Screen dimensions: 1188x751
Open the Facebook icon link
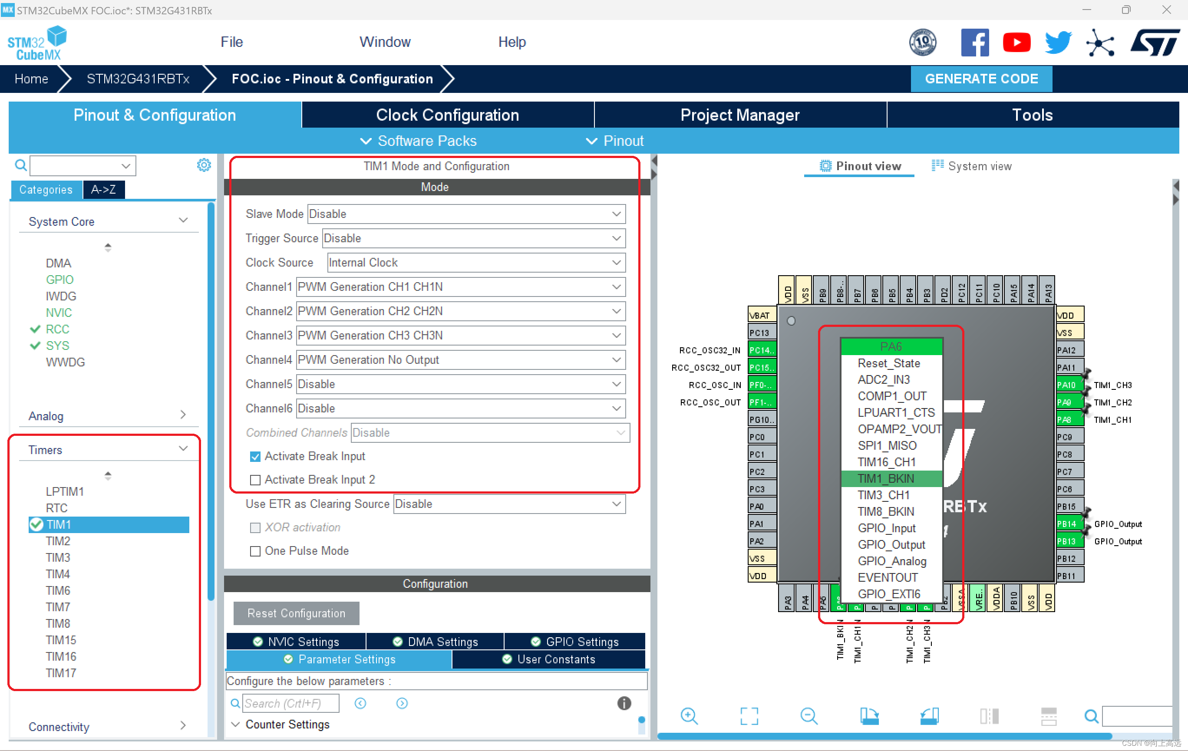pos(974,43)
